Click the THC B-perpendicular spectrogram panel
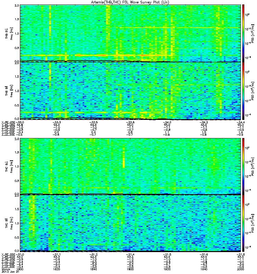257x274 pixels. (130, 166)
